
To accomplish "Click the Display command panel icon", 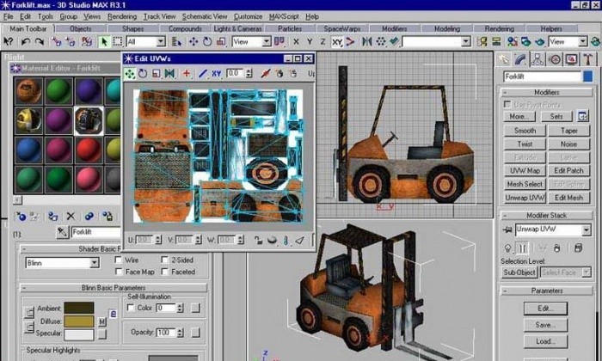I will [572, 58].
